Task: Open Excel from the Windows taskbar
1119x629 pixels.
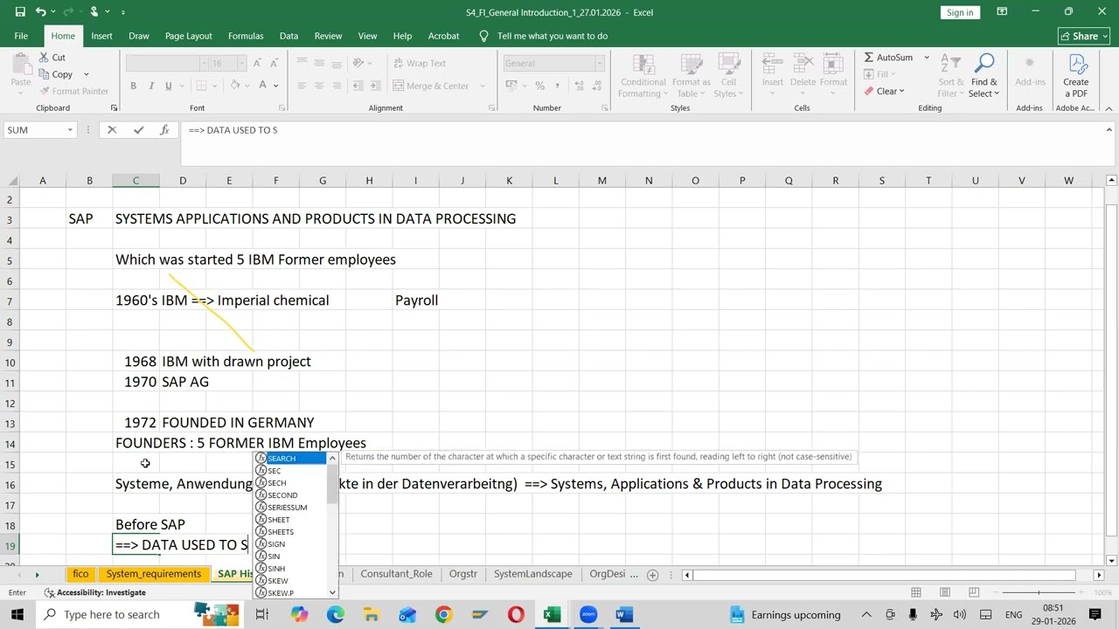Action: coord(552,615)
